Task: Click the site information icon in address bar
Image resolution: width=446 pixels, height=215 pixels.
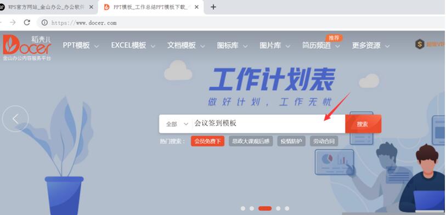Action: [44, 22]
